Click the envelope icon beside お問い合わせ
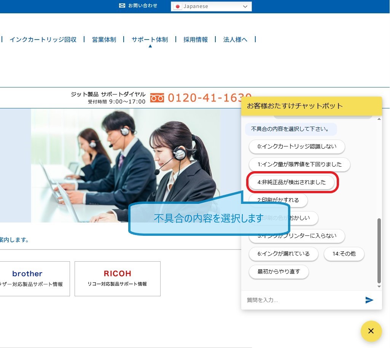This screenshot has height=348, width=390. [x=122, y=6]
